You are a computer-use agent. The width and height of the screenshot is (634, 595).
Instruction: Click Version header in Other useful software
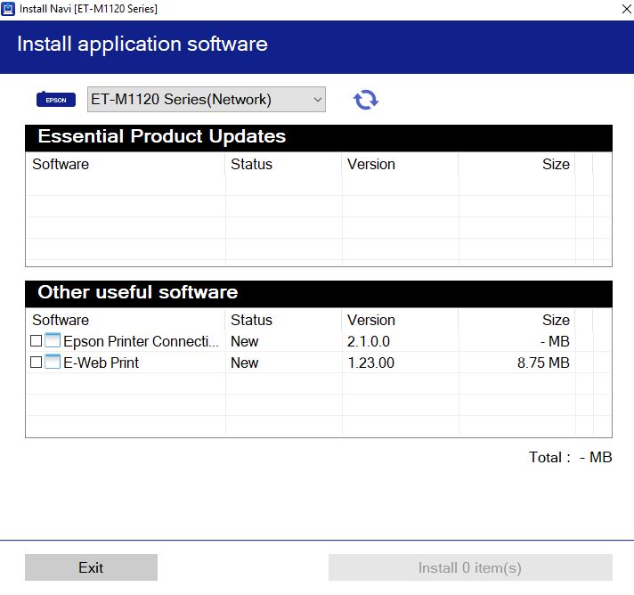coord(370,320)
